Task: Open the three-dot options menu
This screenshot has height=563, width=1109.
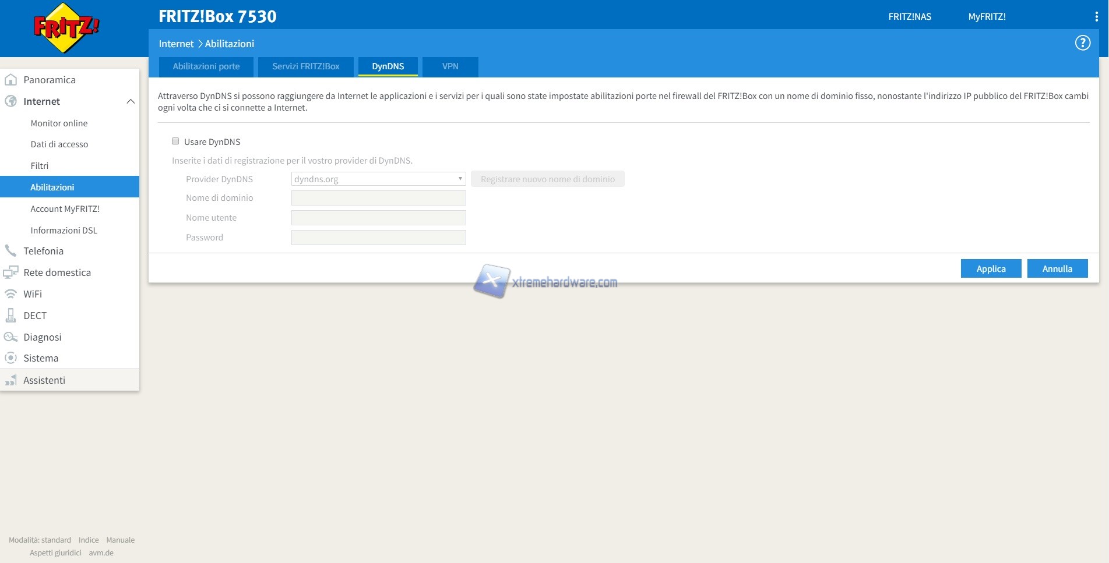Action: click(1096, 17)
